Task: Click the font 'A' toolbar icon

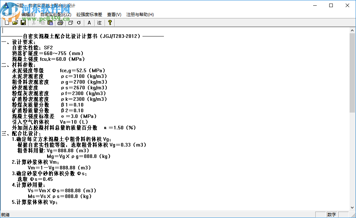Action: click(89, 23)
